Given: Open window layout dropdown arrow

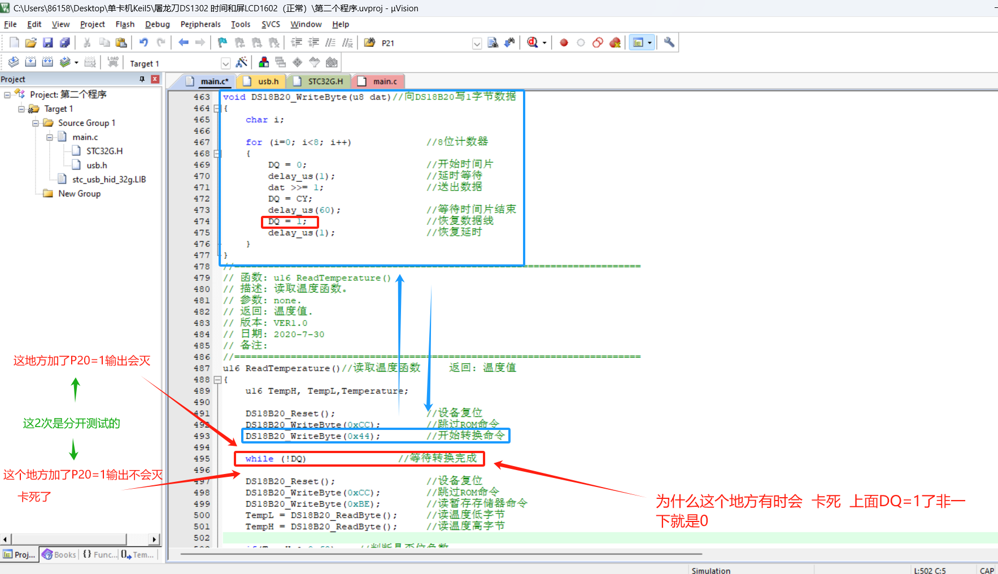Looking at the screenshot, I should 650,43.
